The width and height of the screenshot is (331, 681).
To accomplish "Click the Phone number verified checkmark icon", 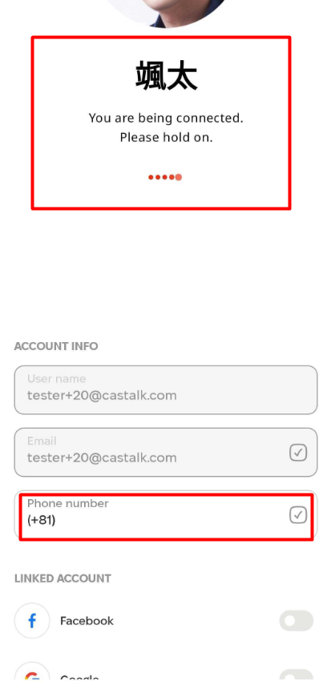I will [x=298, y=515].
